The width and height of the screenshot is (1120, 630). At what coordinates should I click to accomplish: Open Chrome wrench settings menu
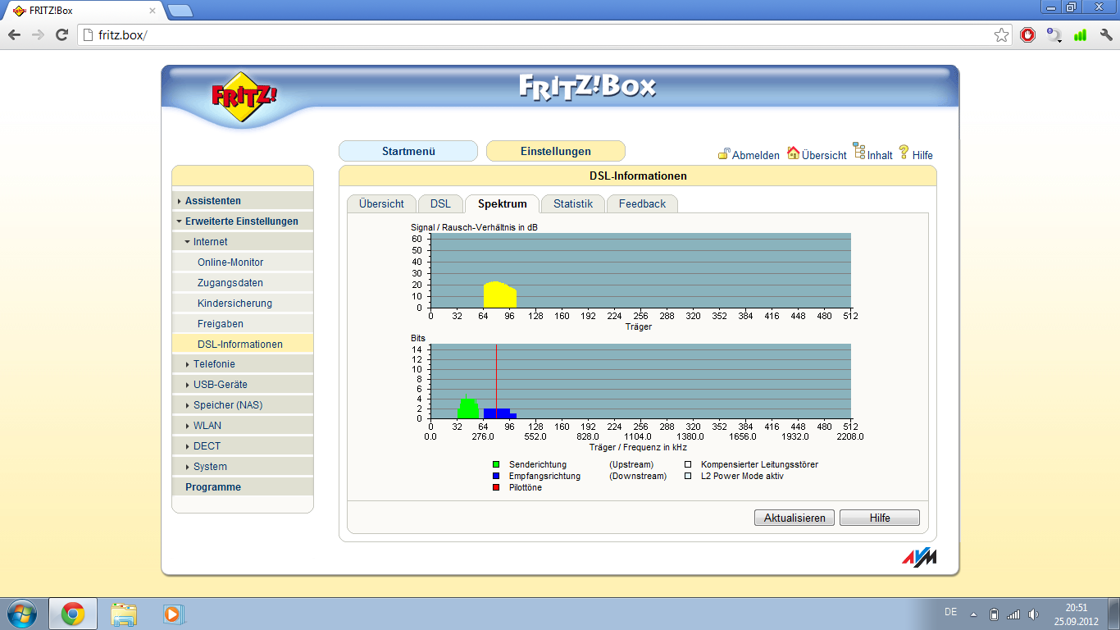(x=1105, y=35)
